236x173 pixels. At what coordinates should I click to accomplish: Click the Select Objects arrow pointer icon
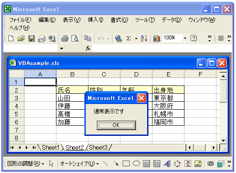(x=51, y=164)
